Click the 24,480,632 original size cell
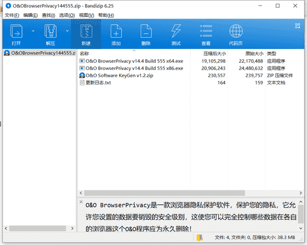 click(251, 68)
